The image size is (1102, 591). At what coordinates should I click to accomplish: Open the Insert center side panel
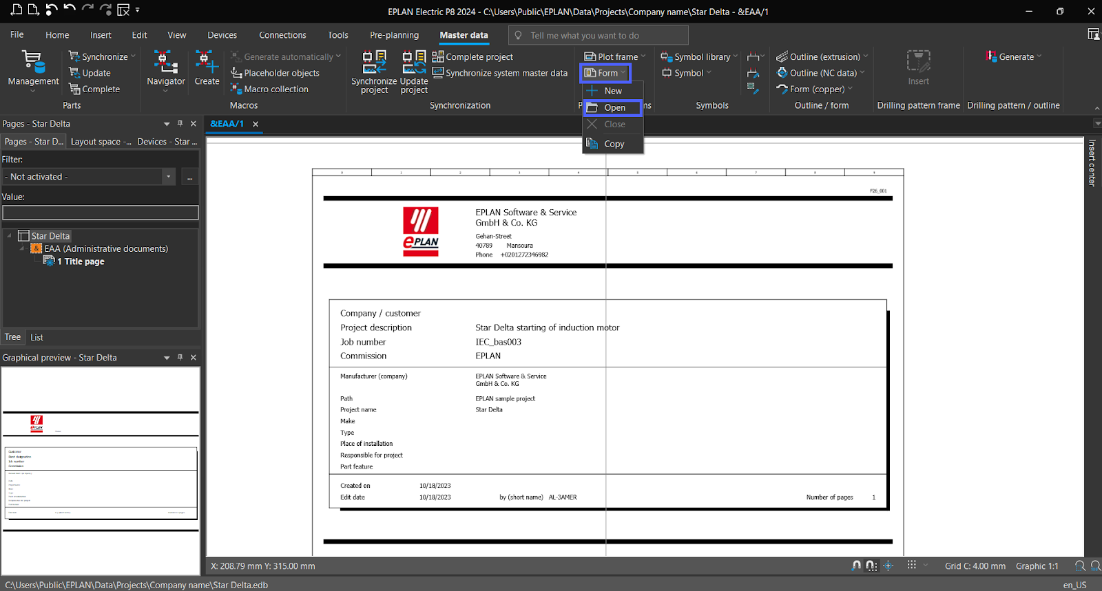(1092, 163)
